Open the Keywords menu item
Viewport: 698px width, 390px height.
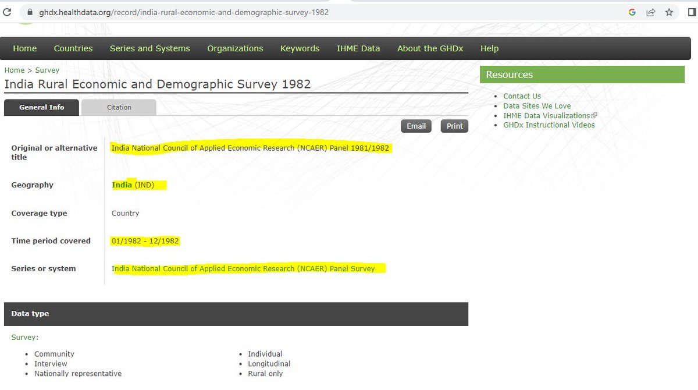[300, 48]
